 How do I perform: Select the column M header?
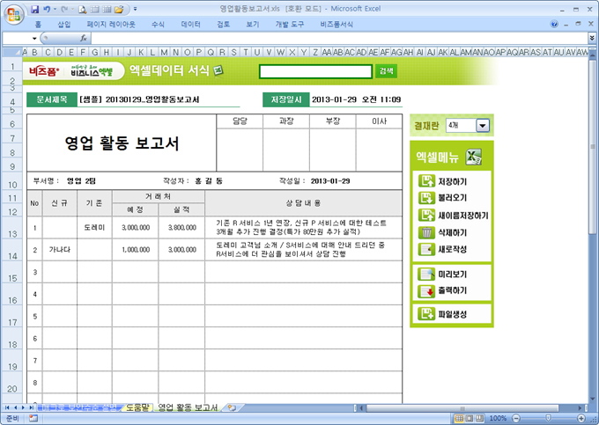coord(164,52)
